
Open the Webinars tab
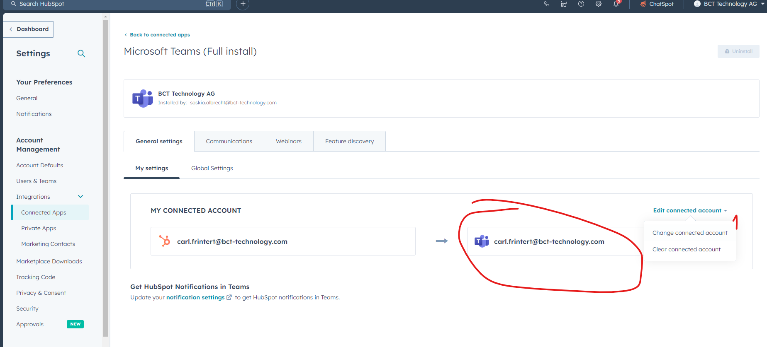point(288,141)
